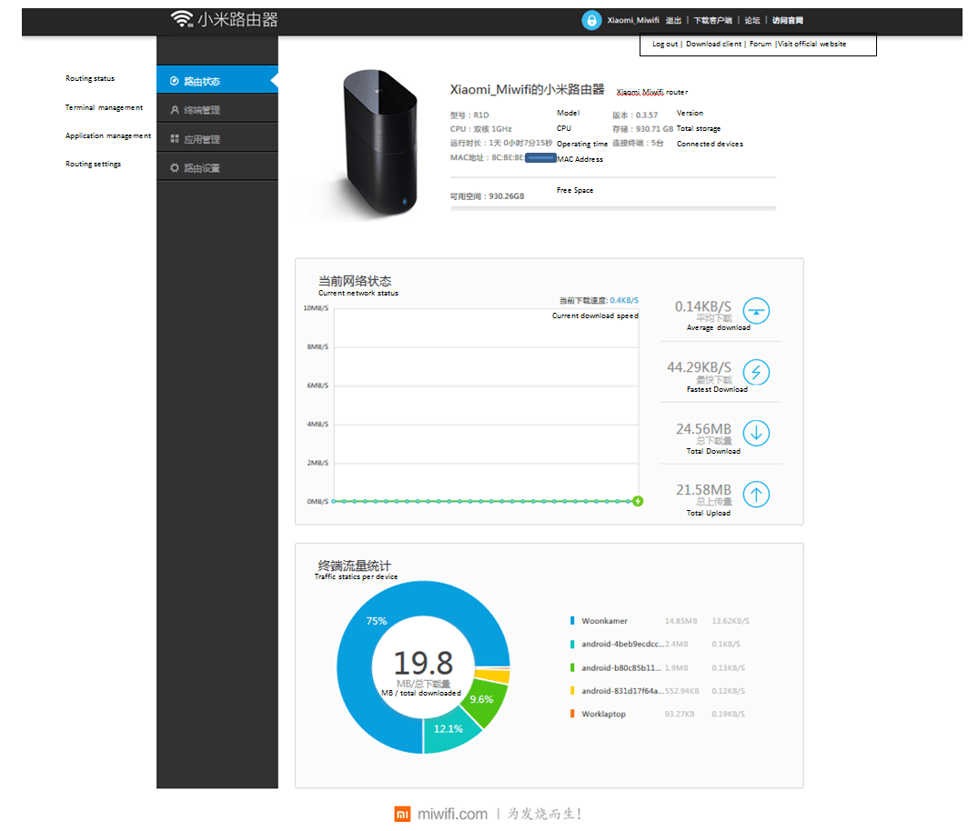The height and width of the screenshot is (831, 968).
Task: Click the fastest download lightning icon
Action: click(756, 372)
